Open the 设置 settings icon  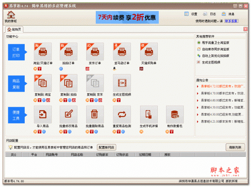coord(187,14)
